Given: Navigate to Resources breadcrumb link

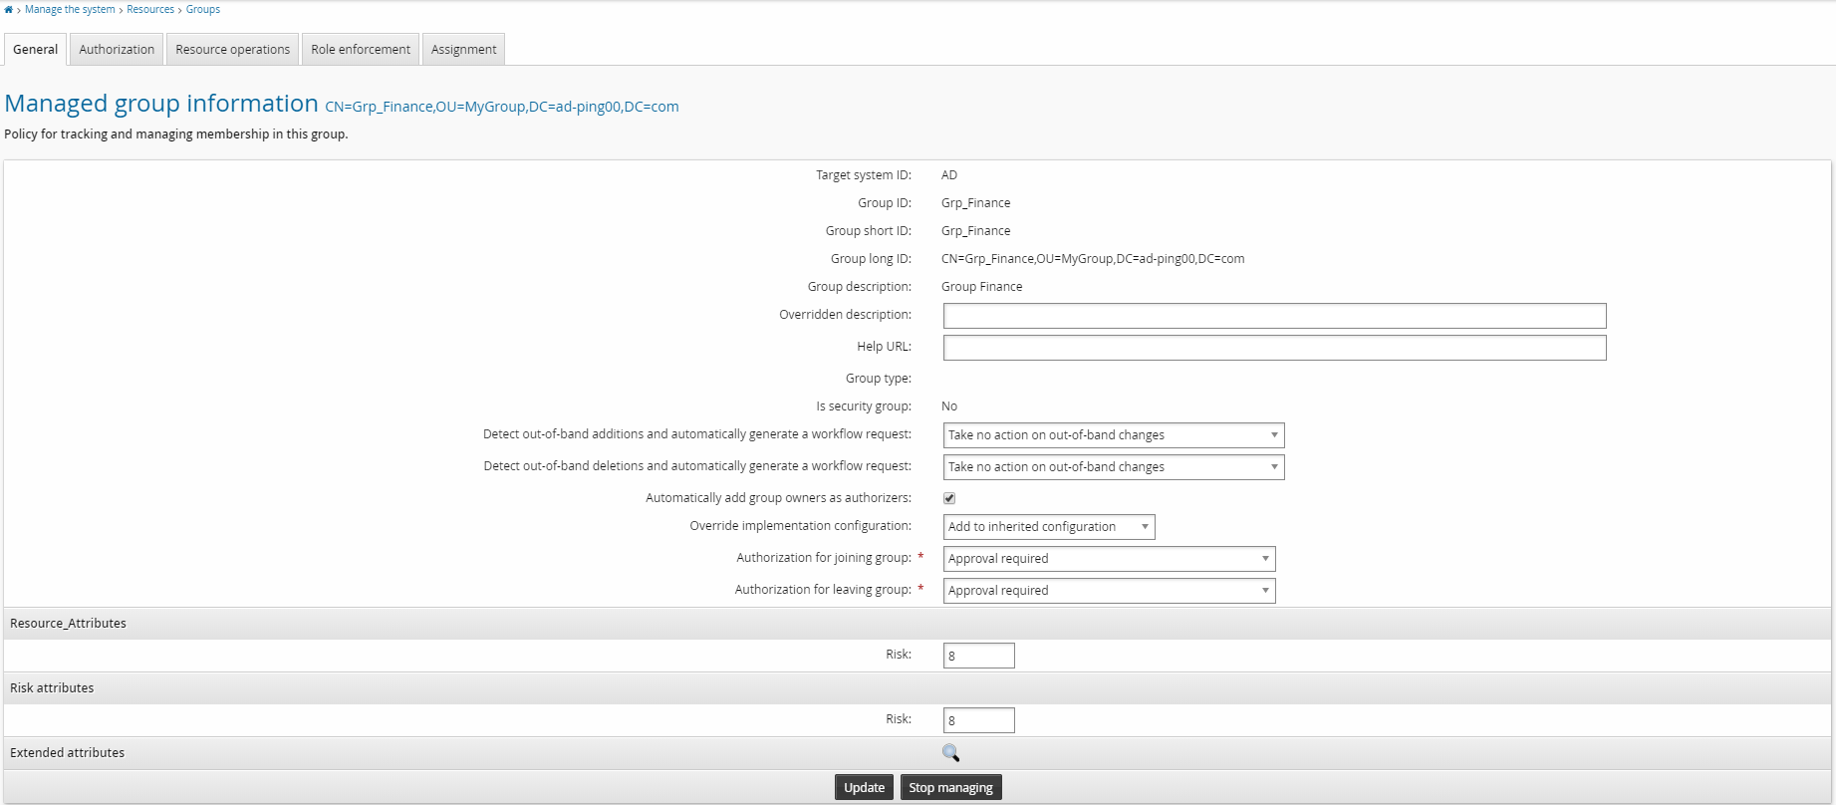Looking at the screenshot, I should (x=150, y=10).
